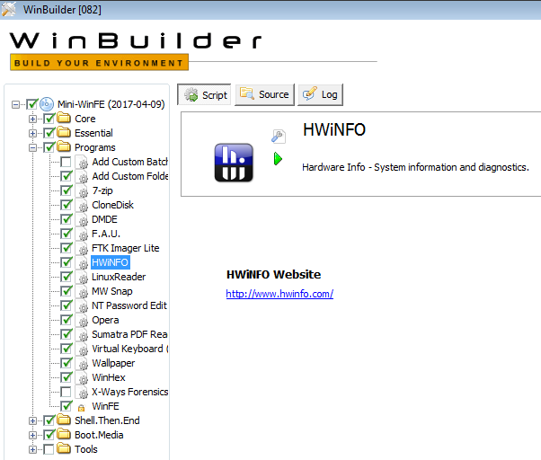
Task: Click the Core folder icon
Action: (64, 119)
